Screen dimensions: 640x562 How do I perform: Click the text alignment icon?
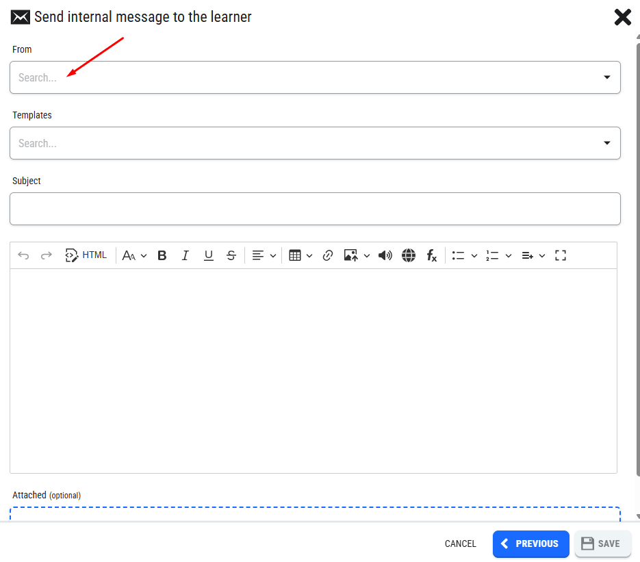click(x=257, y=255)
